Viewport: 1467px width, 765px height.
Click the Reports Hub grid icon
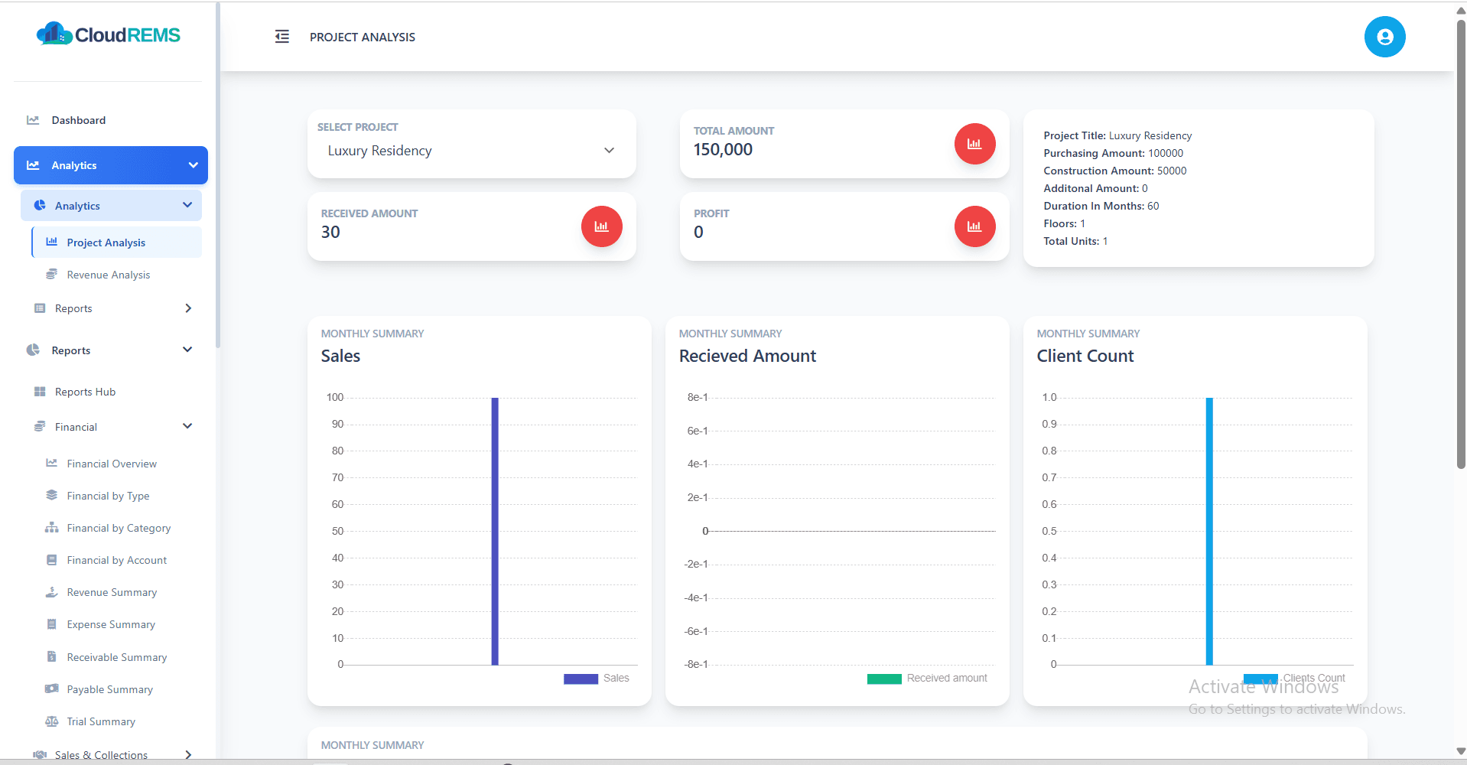(40, 392)
